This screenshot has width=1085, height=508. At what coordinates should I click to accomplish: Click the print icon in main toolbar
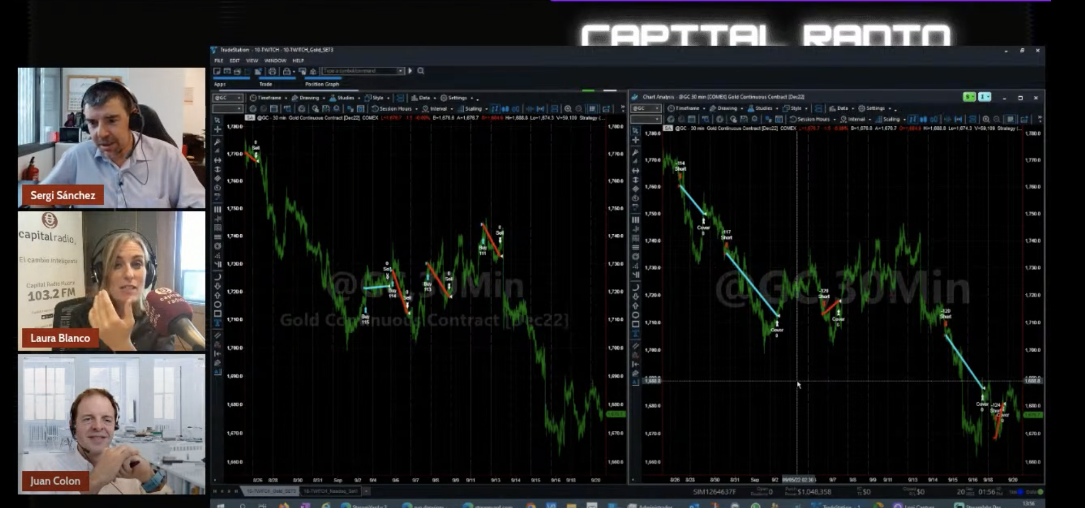(x=272, y=72)
